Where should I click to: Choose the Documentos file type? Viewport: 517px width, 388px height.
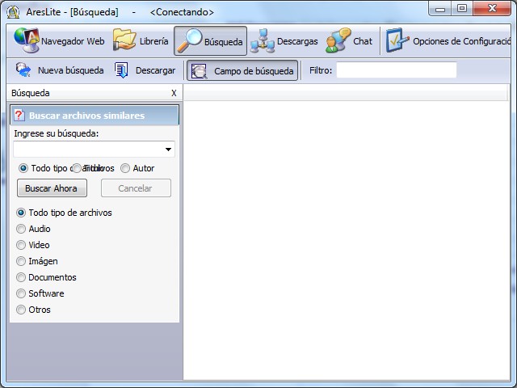click(x=21, y=277)
